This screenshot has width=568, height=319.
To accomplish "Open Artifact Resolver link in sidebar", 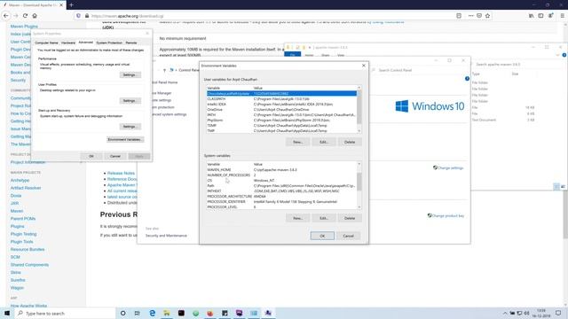I will click(x=26, y=188).
